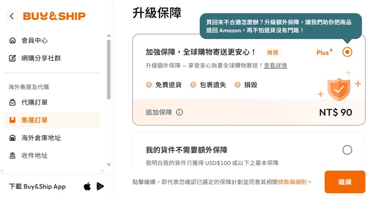Click the back arrow button
The height and width of the screenshot is (197, 373).
12,16
